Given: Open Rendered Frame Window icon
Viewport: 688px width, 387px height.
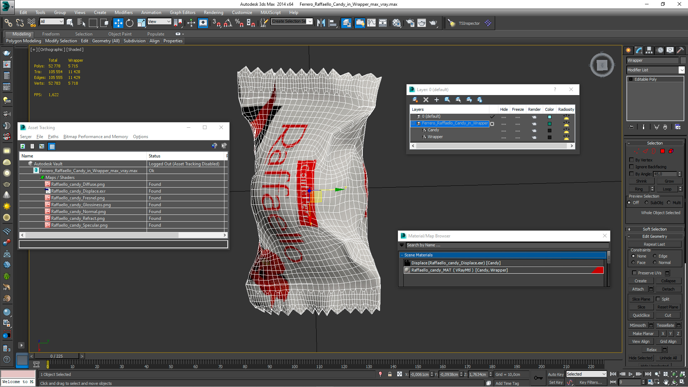Looking at the screenshot, I should 422,23.
